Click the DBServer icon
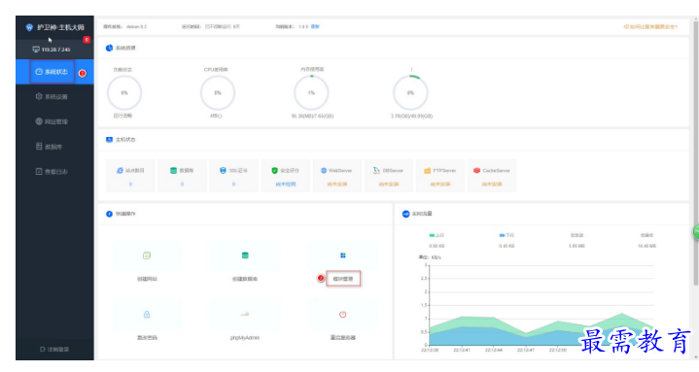 tap(376, 171)
